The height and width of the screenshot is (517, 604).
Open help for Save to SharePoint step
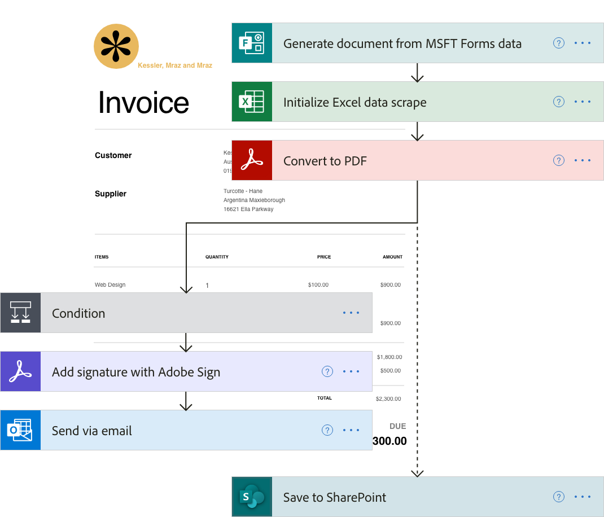coord(559,497)
